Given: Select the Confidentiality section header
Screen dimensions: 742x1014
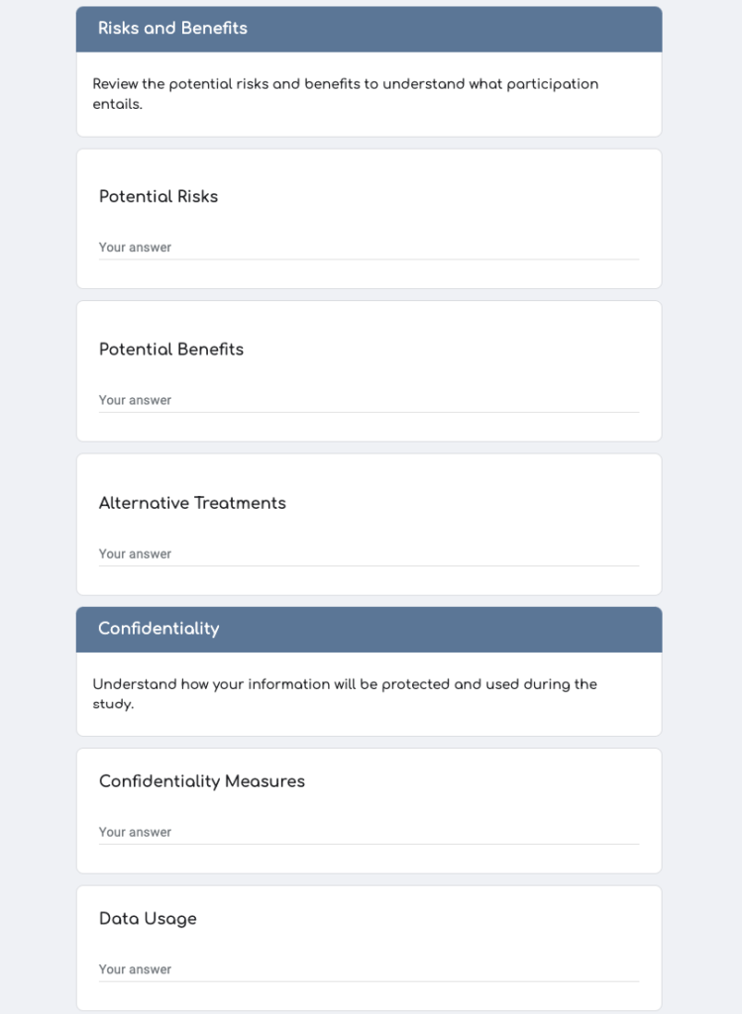Looking at the screenshot, I should point(159,629).
